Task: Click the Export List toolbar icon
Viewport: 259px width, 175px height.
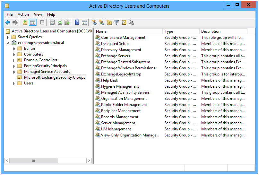Action: pos(67,22)
